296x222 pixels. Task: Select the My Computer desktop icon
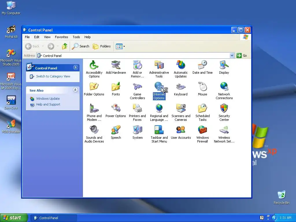point(11,8)
